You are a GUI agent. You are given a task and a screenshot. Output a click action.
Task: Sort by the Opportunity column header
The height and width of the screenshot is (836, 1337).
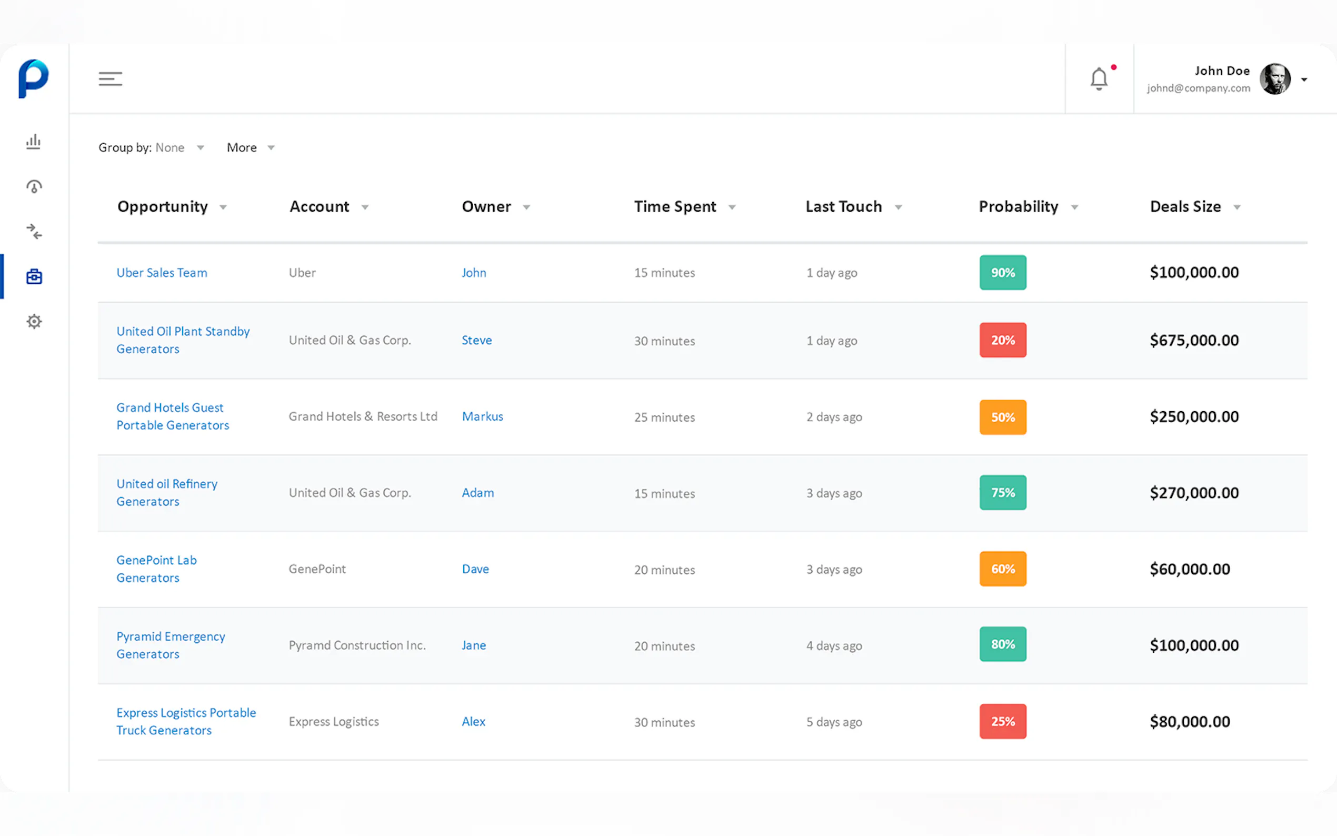pyautogui.click(x=163, y=206)
